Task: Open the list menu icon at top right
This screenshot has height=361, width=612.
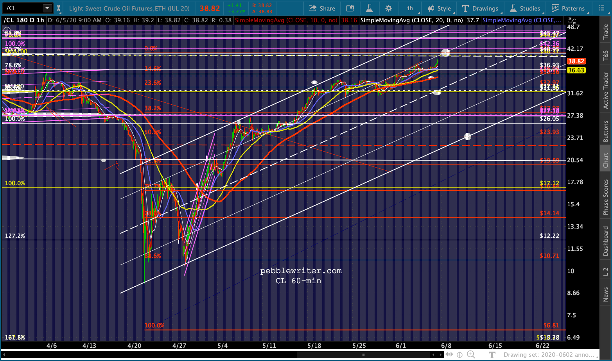Action: [602, 8]
